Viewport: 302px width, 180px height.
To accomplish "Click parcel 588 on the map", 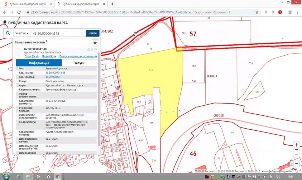I will [139, 102].
